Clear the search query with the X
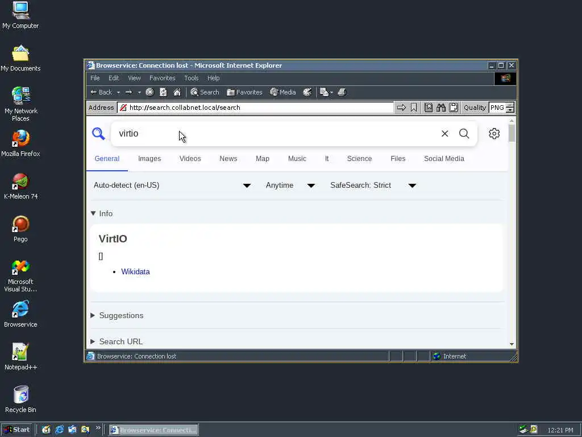 (x=444, y=133)
